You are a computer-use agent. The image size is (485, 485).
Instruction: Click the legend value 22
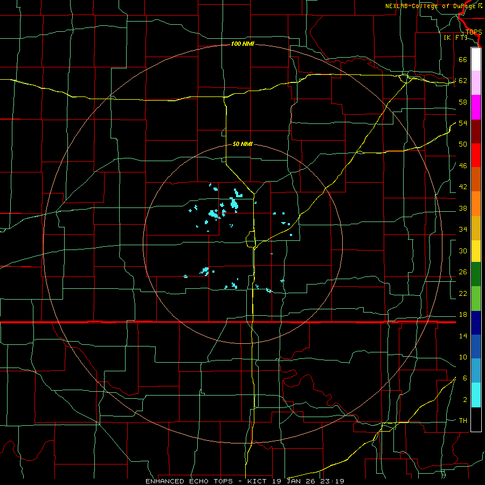463,293
